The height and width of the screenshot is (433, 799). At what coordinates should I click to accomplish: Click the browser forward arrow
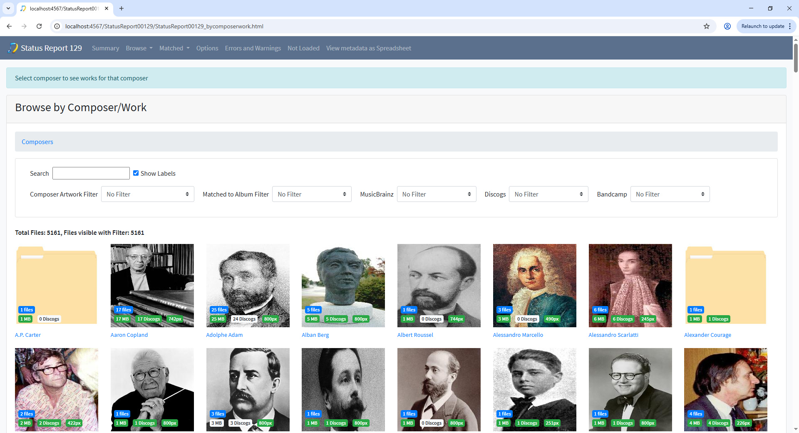24,26
